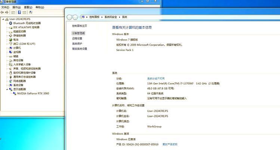The width and height of the screenshot is (280, 150).
Task: Expand the 系统设备 node
Action: pyautogui.click(x=7, y=85)
